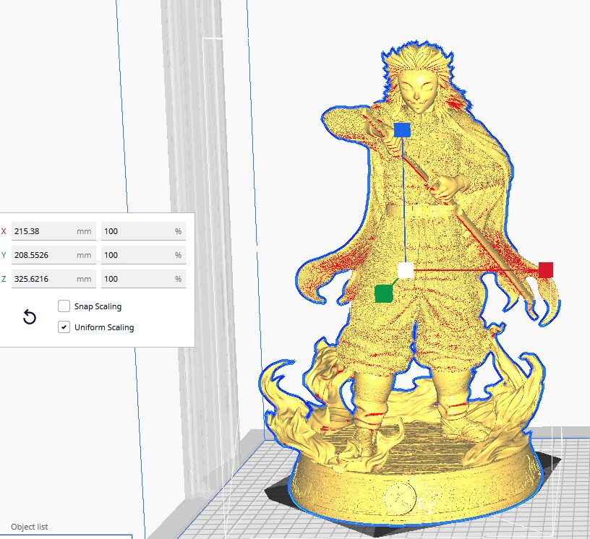
Task: Click the reset scale arrow icon
Action: [30, 317]
